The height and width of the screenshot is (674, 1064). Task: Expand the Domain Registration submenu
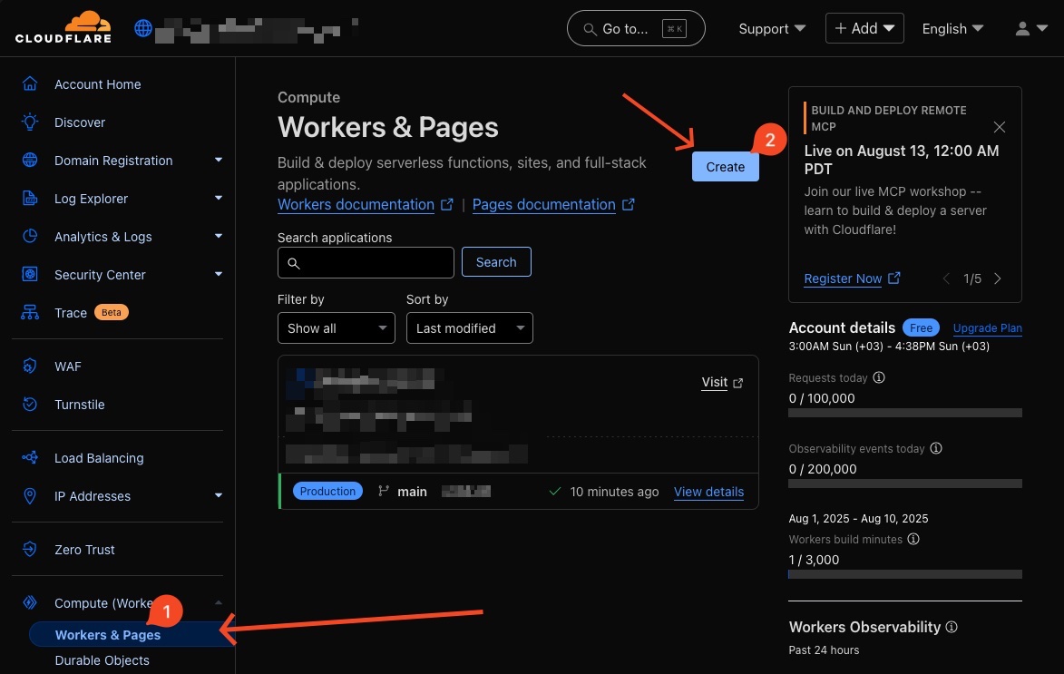[x=219, y=161]
